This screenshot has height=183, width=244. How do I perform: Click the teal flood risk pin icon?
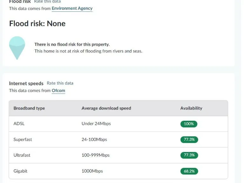[17, 47]
